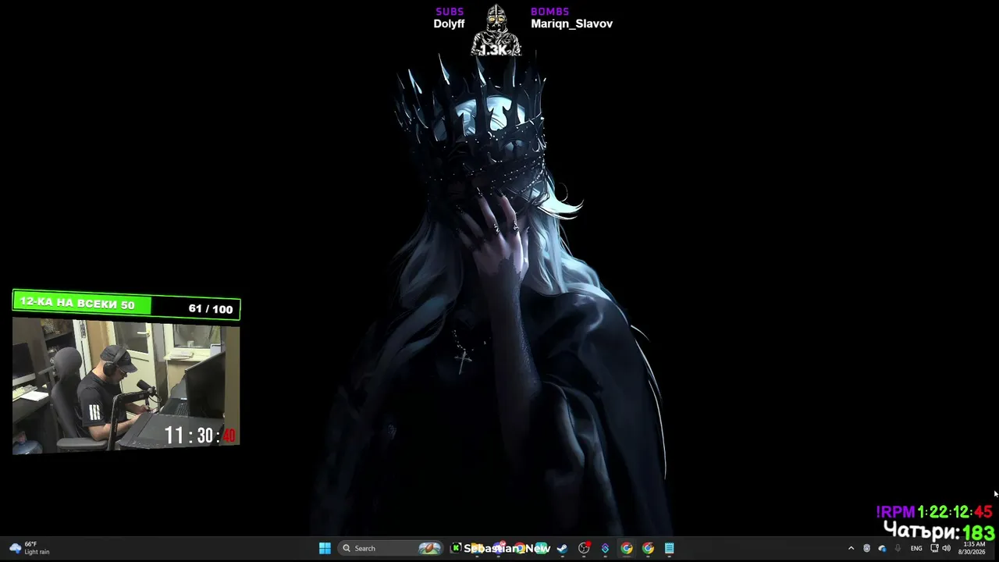Viewport: 999px width, 562px height.
Task: Switch the ENG input language indicator
Action: (x=916, y=548)
